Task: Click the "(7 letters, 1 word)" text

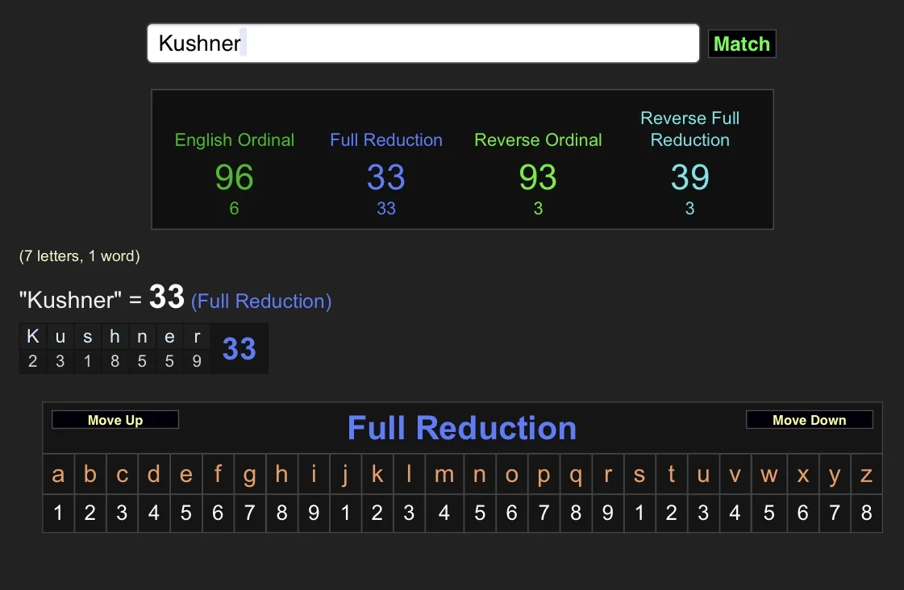Action: point(80,256)
